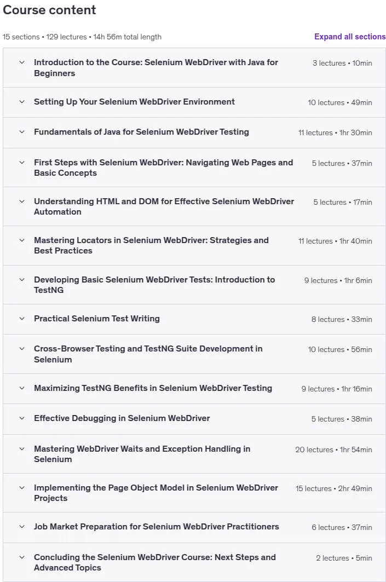Select Implementing the Page Object Model section title

(156, 493)
